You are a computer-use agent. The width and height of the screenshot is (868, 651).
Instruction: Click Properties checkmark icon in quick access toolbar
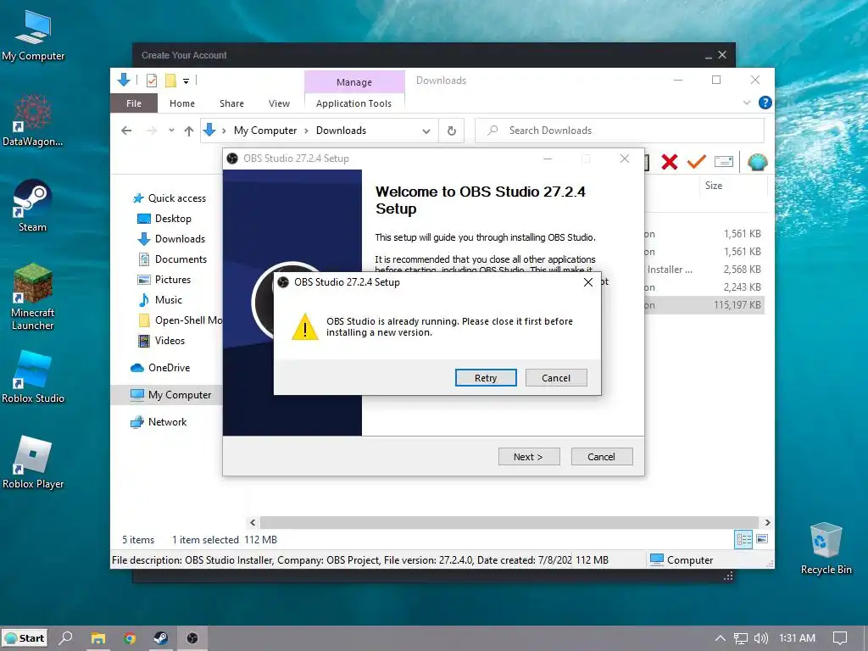point(152,81)
